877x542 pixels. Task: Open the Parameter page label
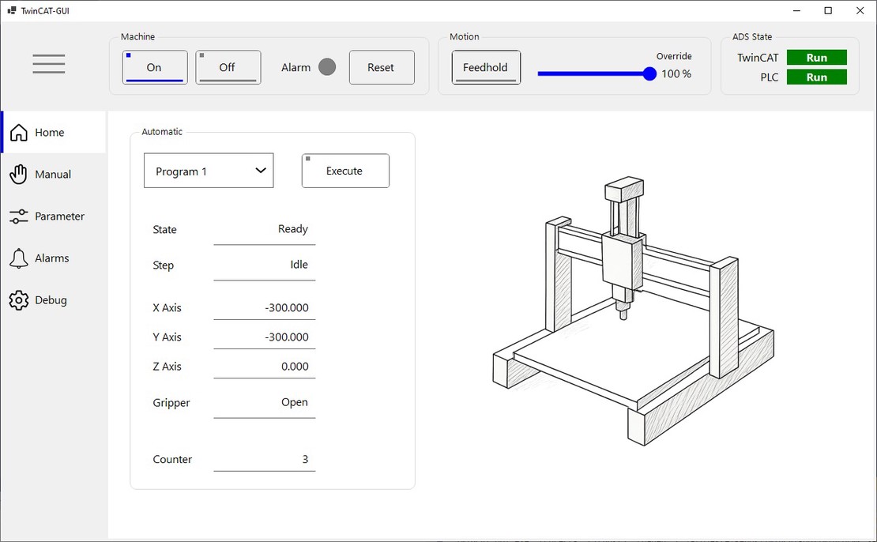(59, 216)
